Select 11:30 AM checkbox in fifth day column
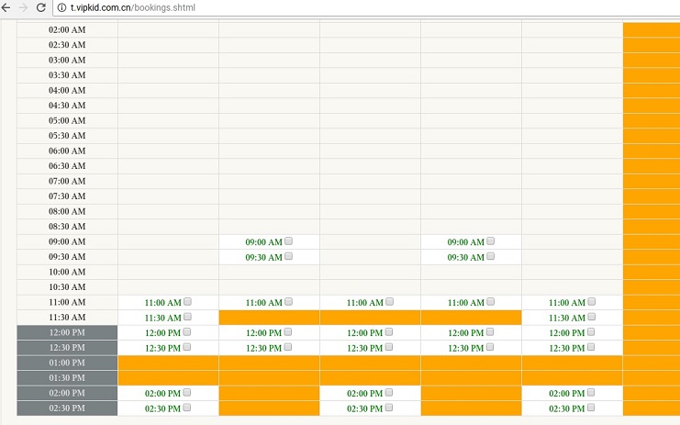 pyautogui.click(x=591, y=317)
